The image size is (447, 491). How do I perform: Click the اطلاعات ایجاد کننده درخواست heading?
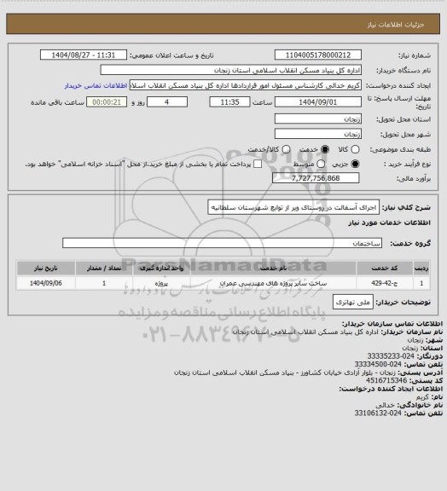point(391,389)
